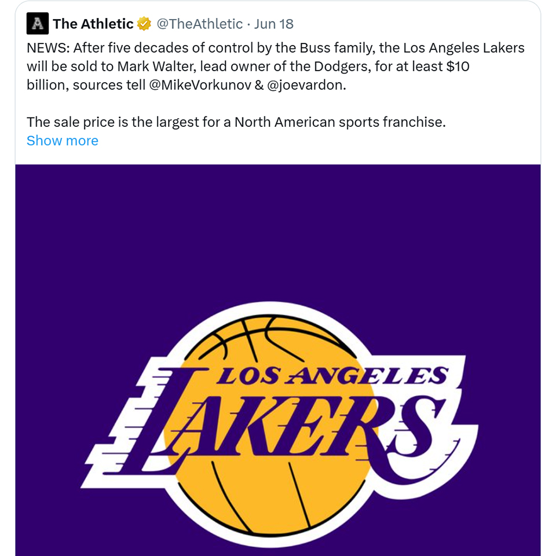Viewport: 556px width, 556px height.
Task: Click the @TheAthletic handle
Action: pyautogui.click(x=200, y=24)
